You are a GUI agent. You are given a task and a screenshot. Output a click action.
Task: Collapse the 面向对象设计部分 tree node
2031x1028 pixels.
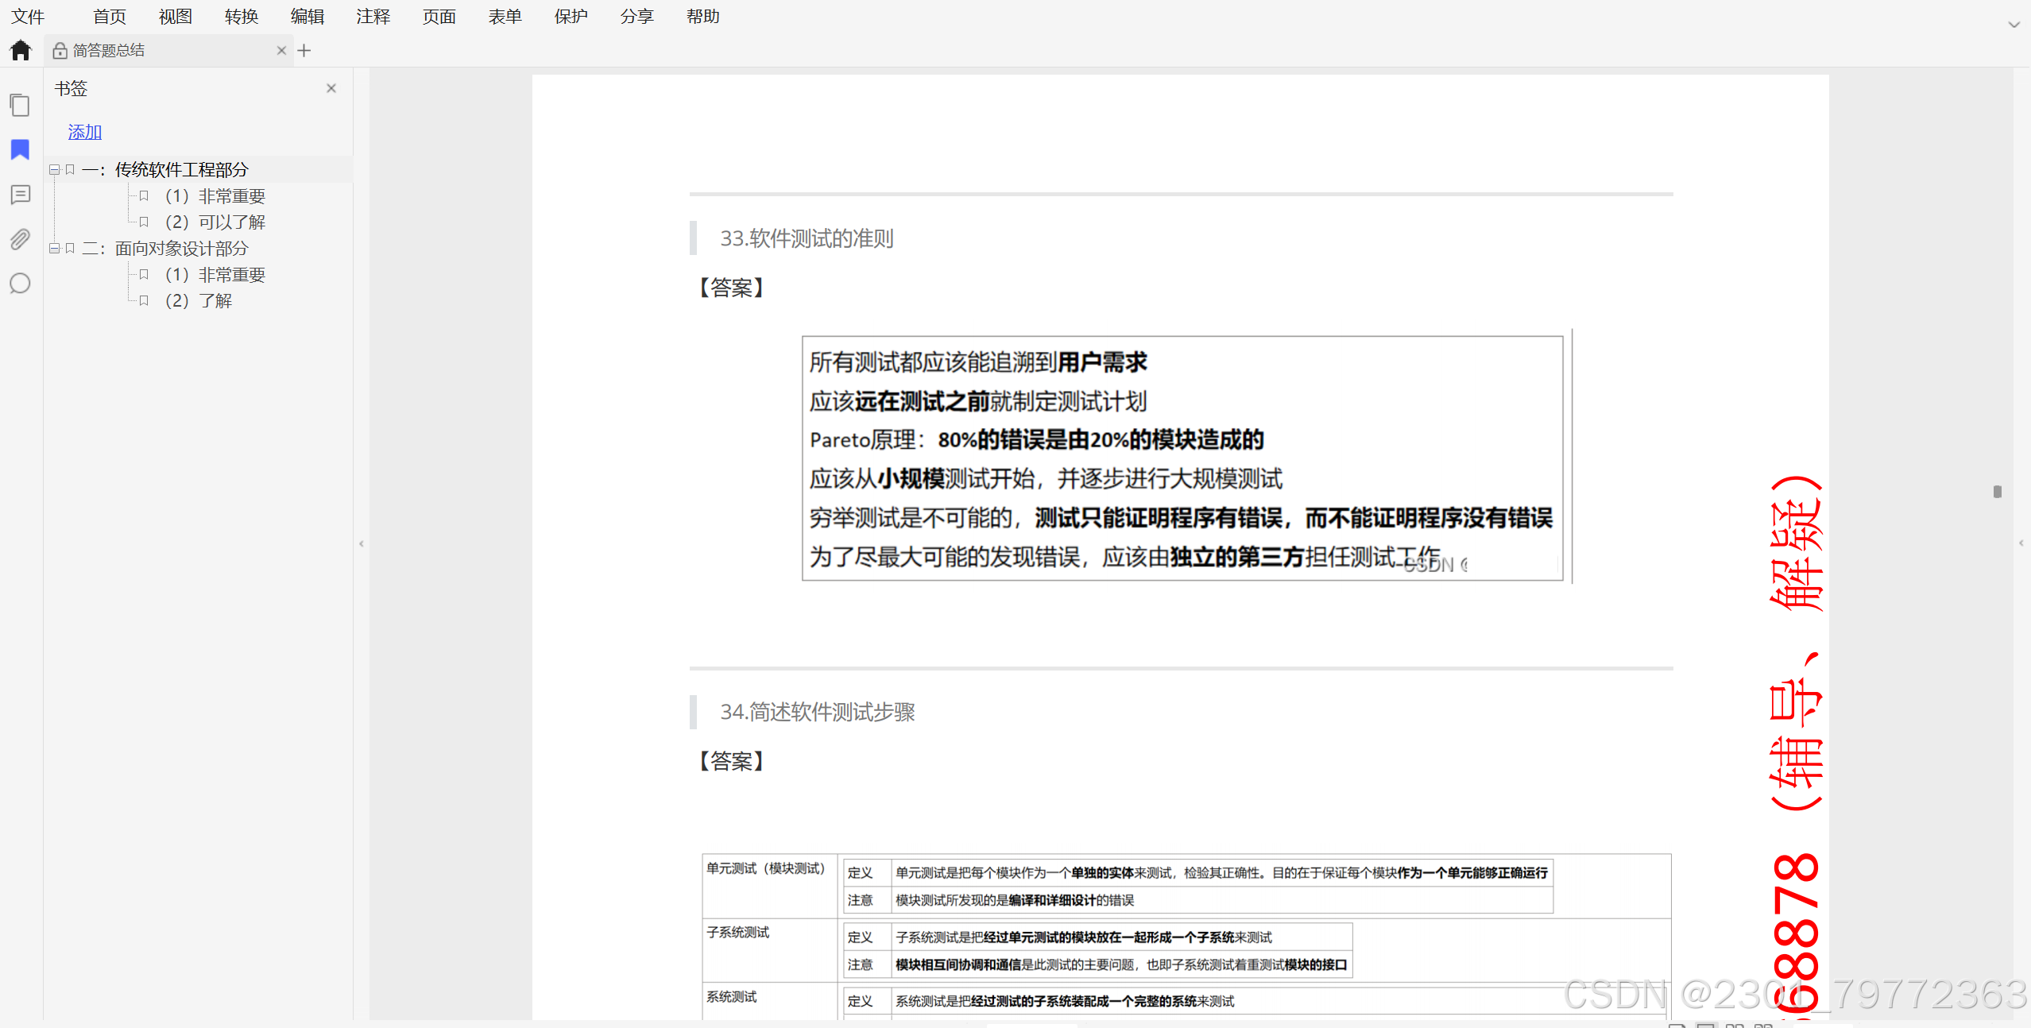[54, 249]
